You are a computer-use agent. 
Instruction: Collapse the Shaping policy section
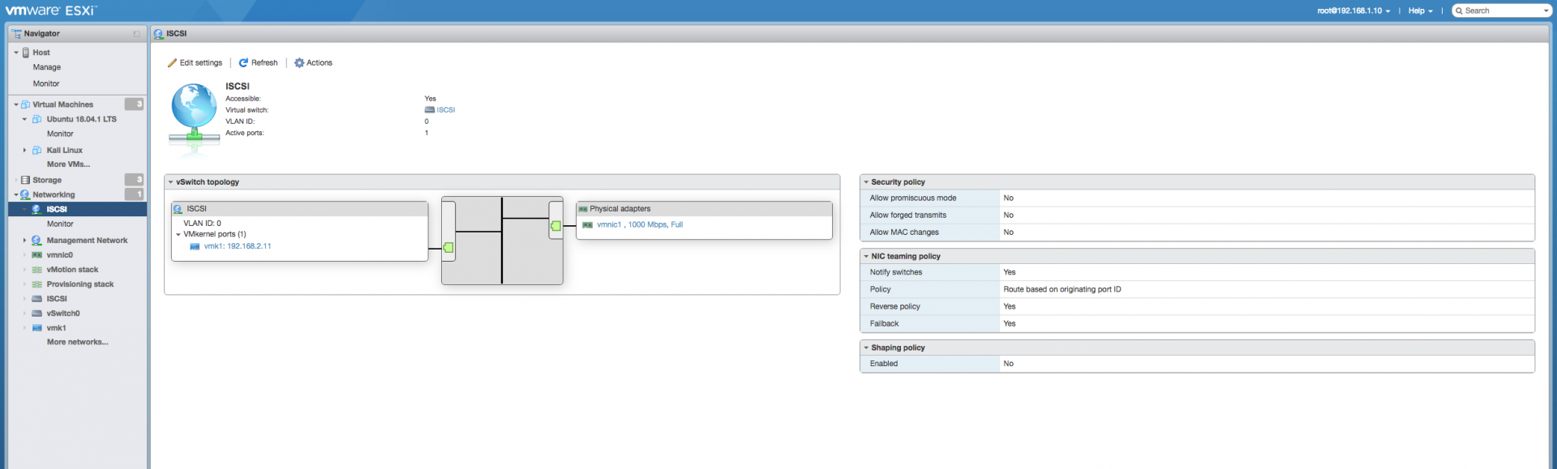click(x=866, y=347)
